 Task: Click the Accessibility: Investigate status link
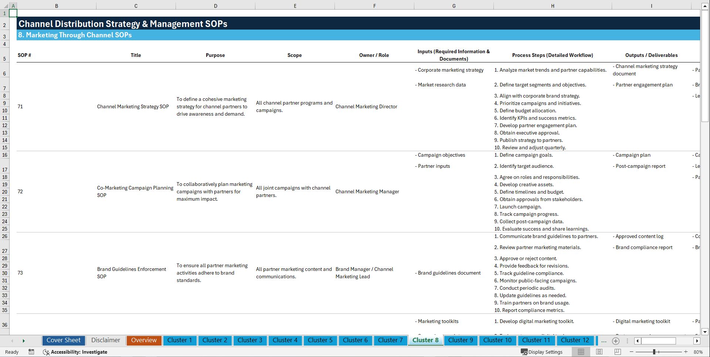(79, 352)
